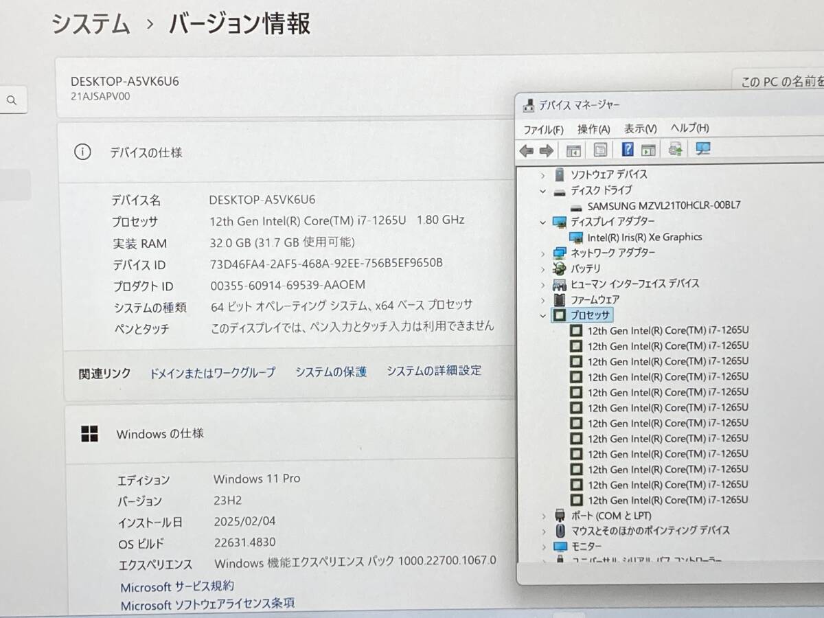The height and width of the screenshot is (618, 824).
Task: Select the ディスク ドライブ category label
Action: [x=601, y=190]
